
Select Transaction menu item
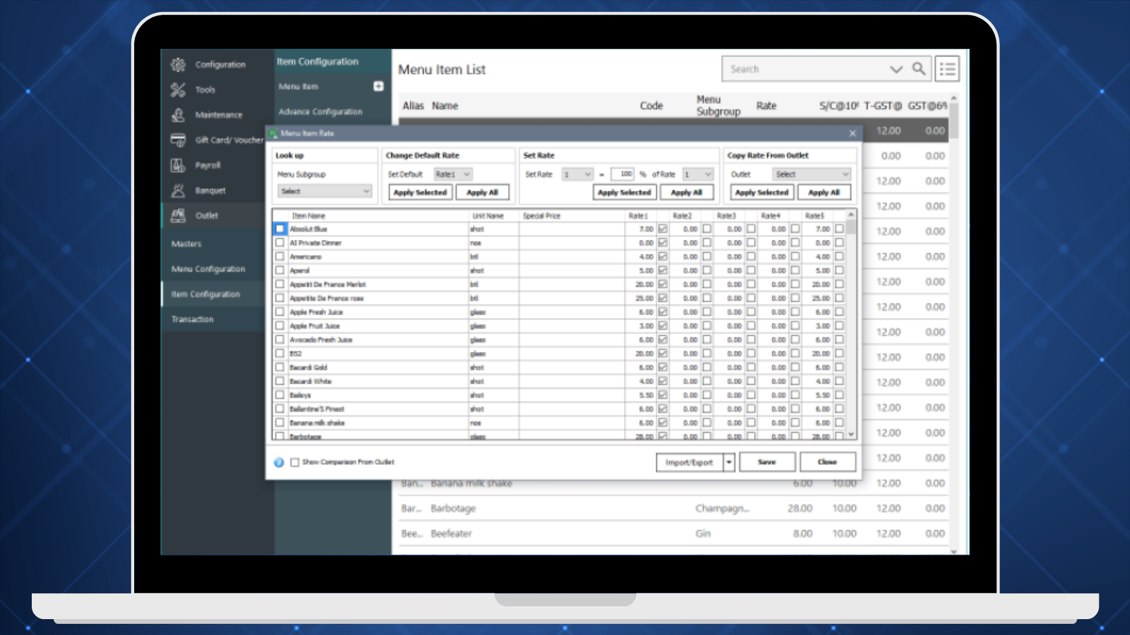pos(192,319)
